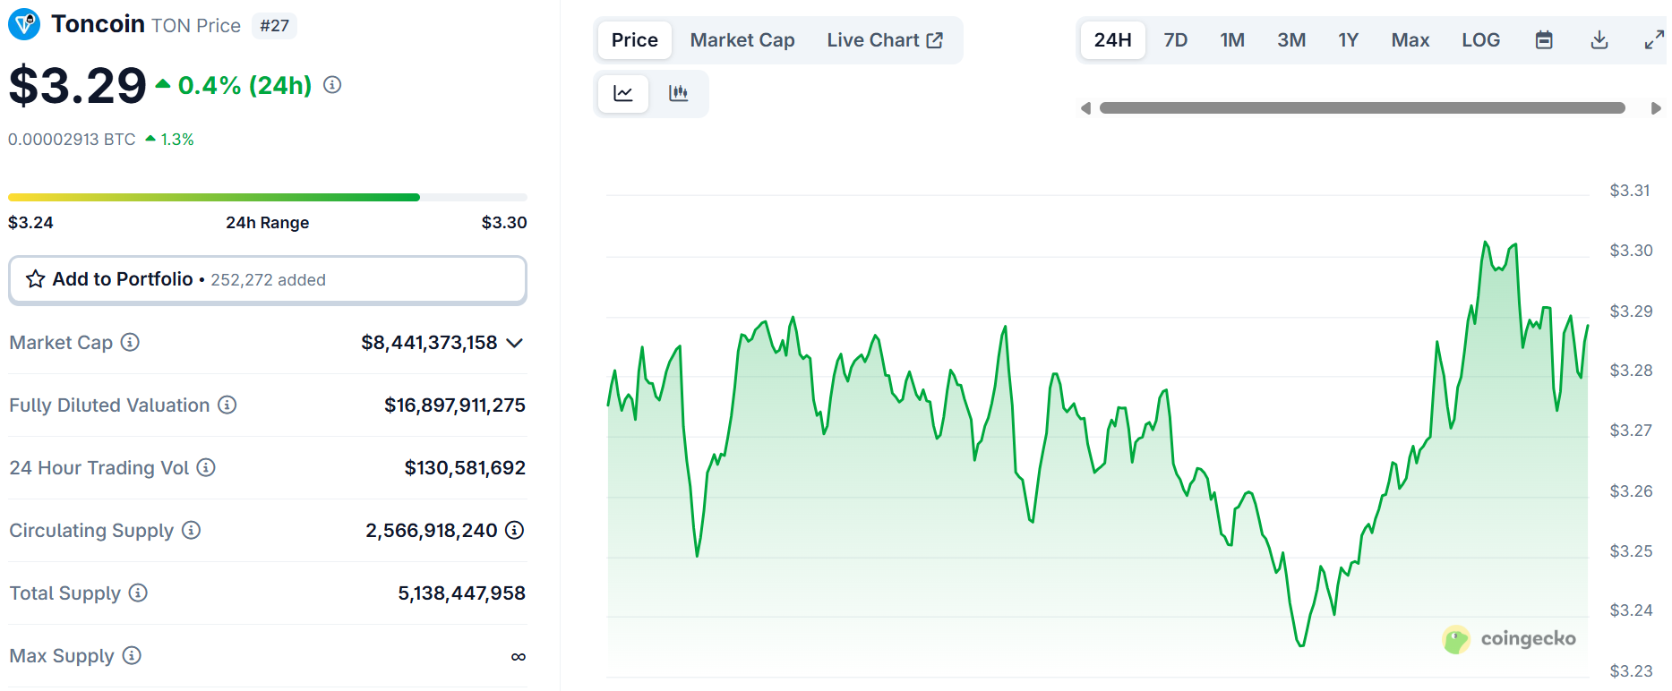Show info for Fully Diluted Valuation
Image resolution: width=1672 pixels, height=691 pixels.
coord(227,405)
